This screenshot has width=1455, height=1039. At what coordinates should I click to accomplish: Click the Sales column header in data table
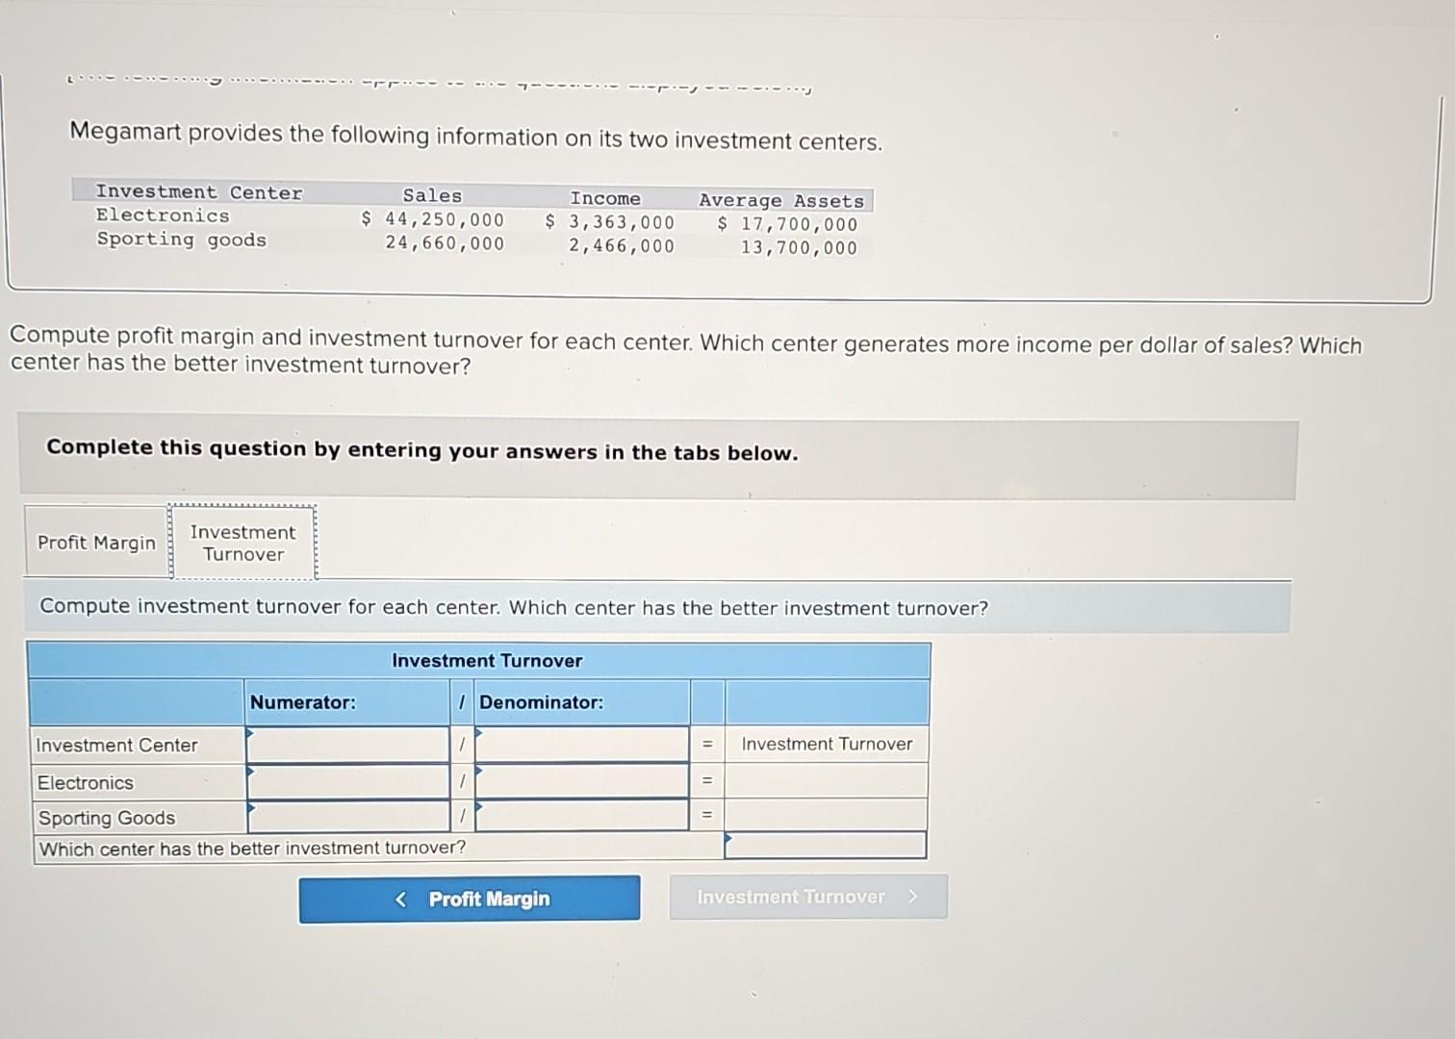(432, 196)
